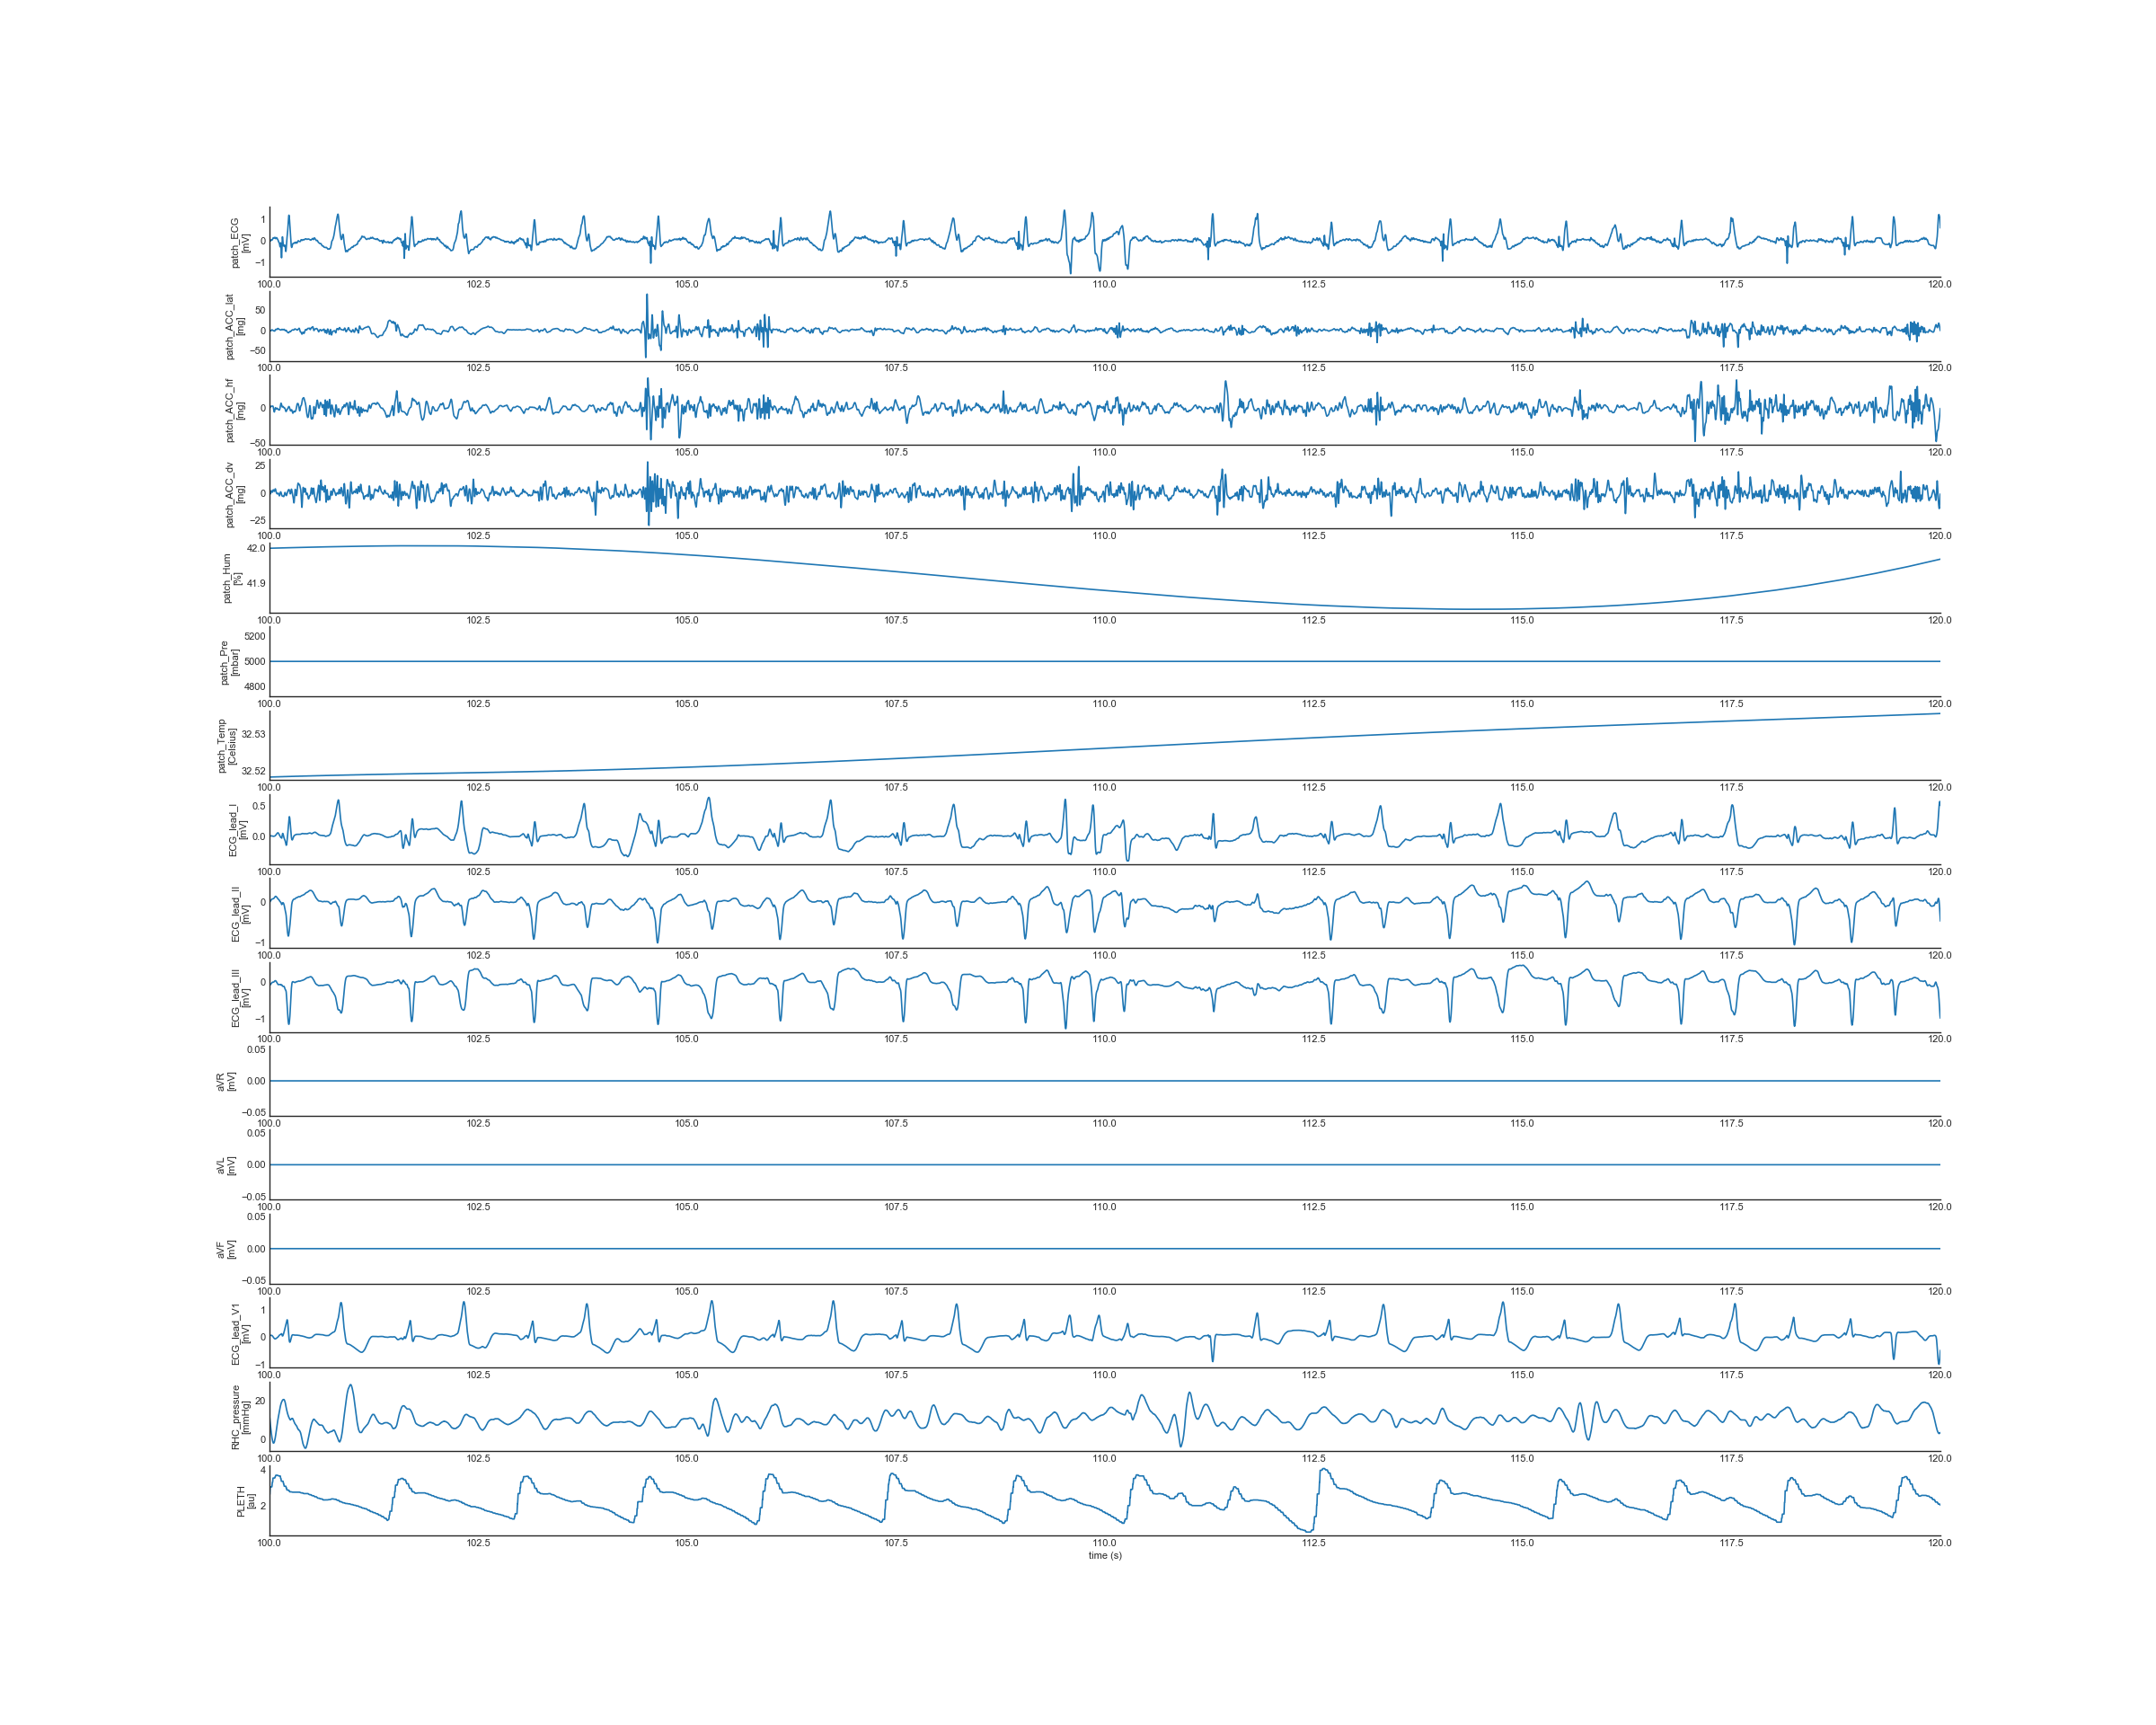Select the 42.0 tick on patch_Hum axis
This screenshot has width=2156, height=1725.
tap(256, 548)
